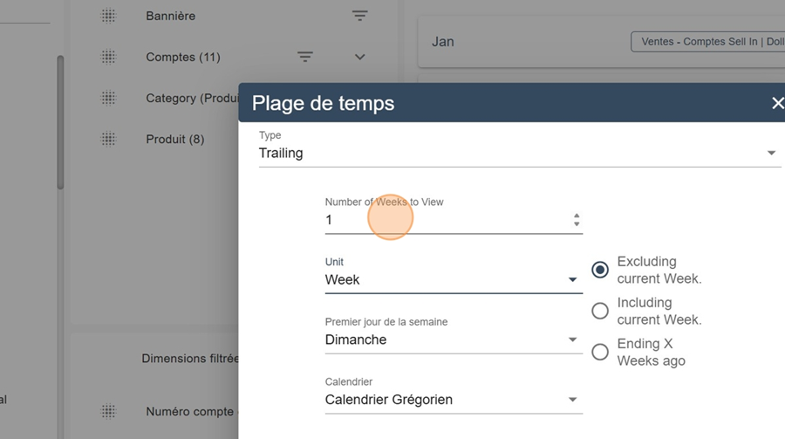The width and height of the screenshot is (785, 439).
Task: Close the Plage de temps dialog
Action: pyautogui.click(x=777, y=103)
